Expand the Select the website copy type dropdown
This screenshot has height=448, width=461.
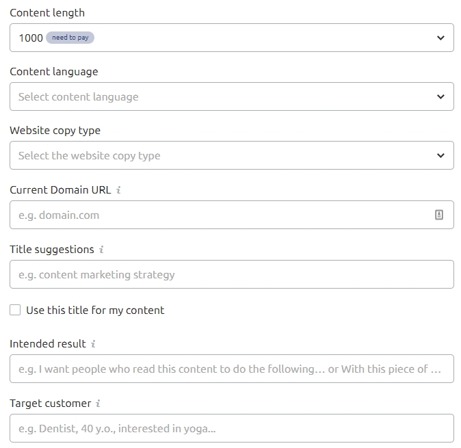tap(232, 155)
